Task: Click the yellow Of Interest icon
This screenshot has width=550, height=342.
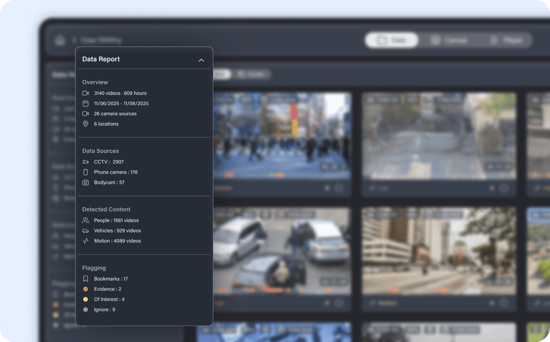Action: 86,299
